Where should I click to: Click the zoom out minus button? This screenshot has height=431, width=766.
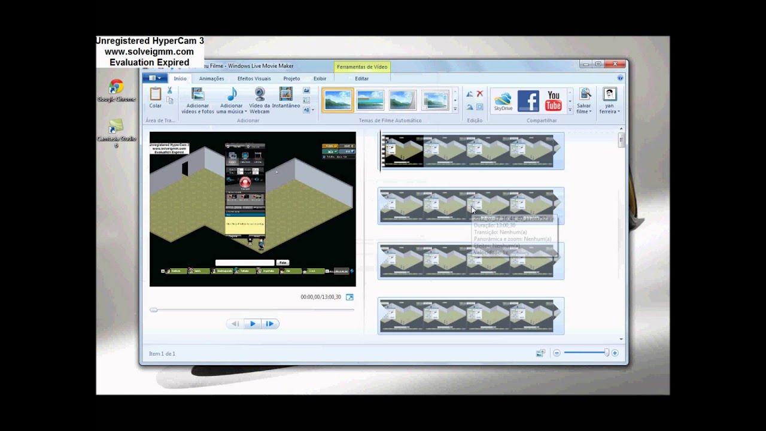tap(557, 353)
